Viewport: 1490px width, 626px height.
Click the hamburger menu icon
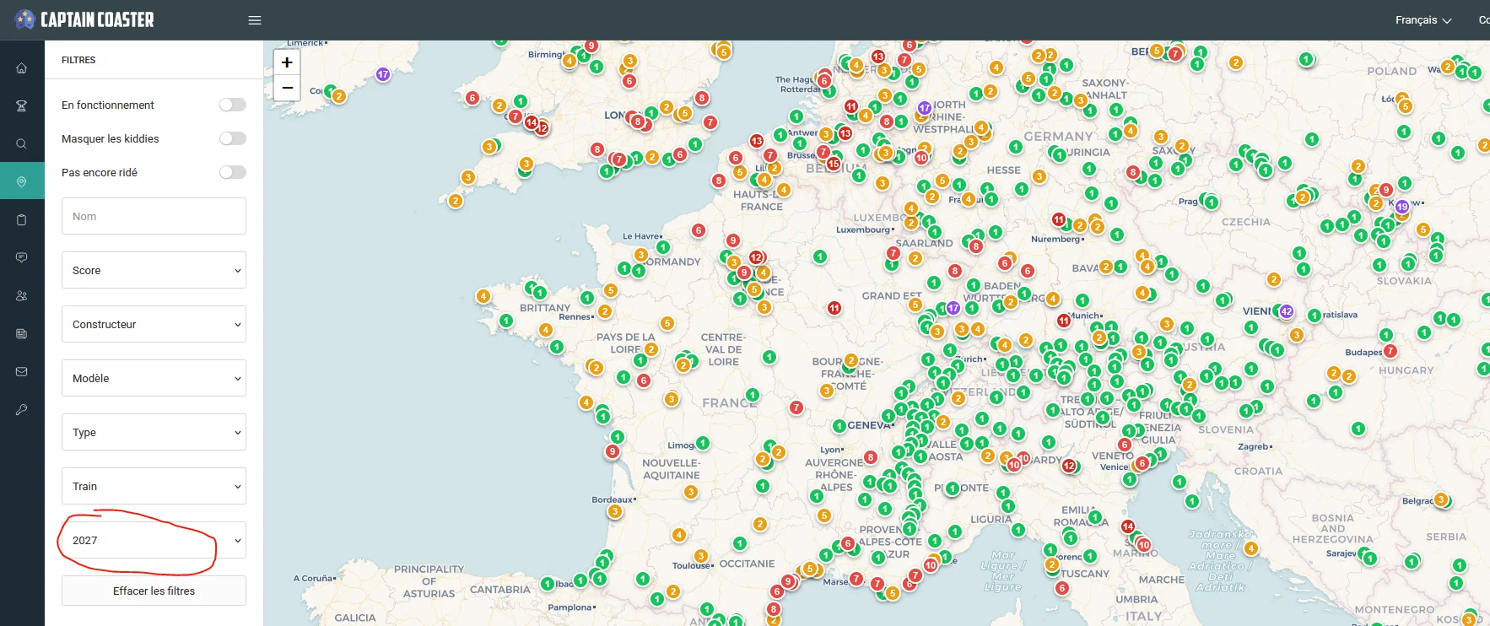(x=255, y=20)
